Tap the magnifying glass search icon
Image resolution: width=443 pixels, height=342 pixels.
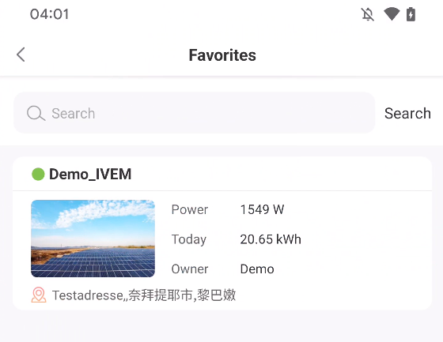click(36, 114)
